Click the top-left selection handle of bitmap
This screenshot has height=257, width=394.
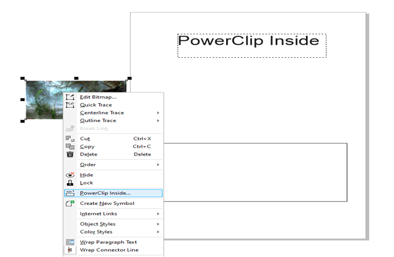[23, 78]
